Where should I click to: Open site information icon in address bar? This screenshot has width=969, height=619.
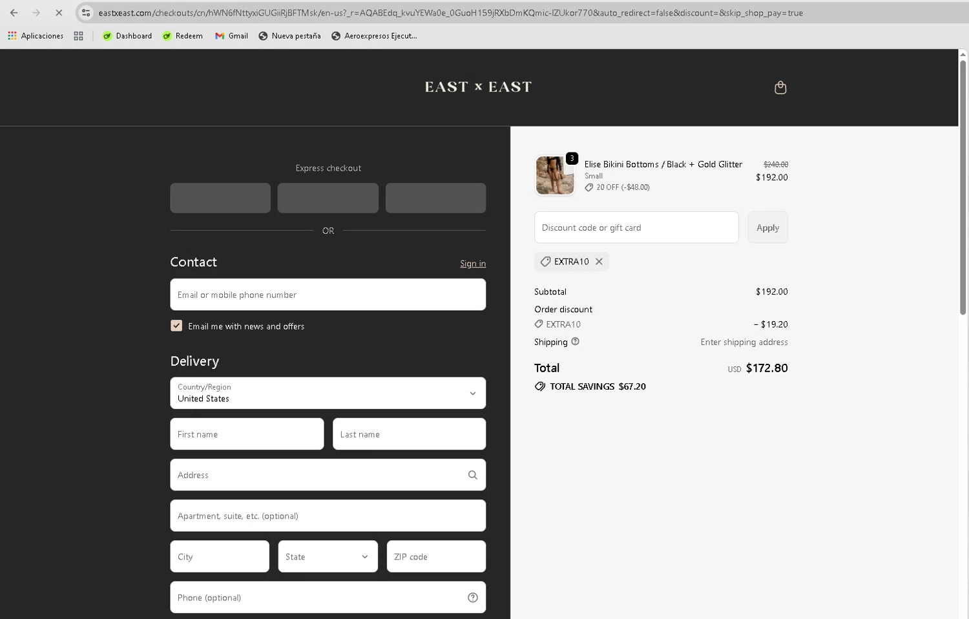tap(86, 12)
